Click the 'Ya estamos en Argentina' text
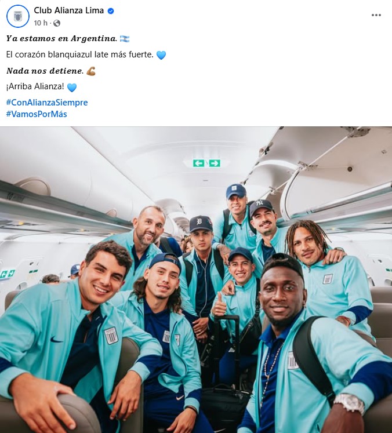The width and height of the screenshot is (392, 433). [61, 38]
